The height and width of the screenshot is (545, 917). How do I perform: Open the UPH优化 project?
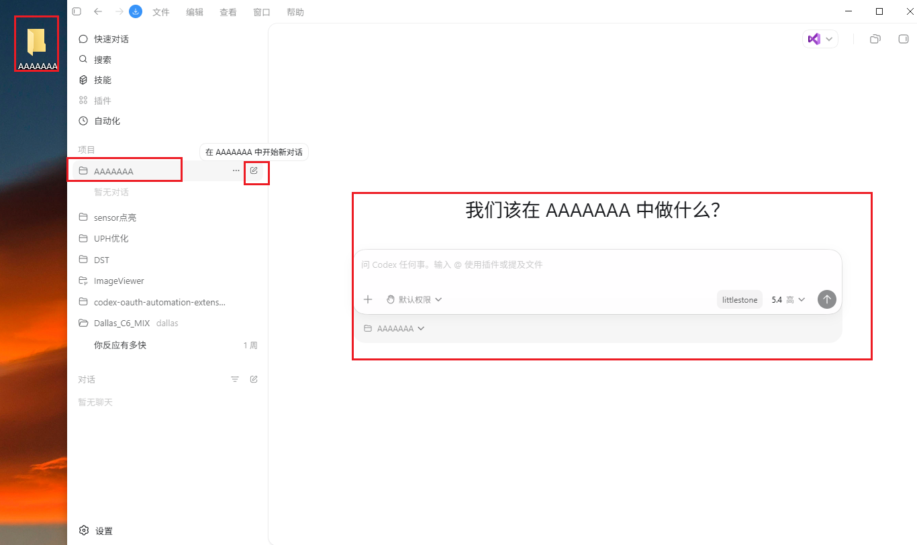click(168, 238)
